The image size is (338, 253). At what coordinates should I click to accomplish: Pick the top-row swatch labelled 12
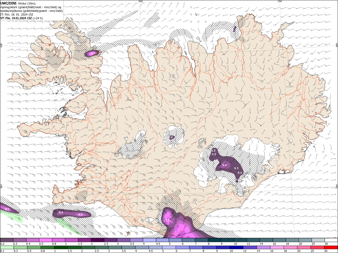[253, 240]
